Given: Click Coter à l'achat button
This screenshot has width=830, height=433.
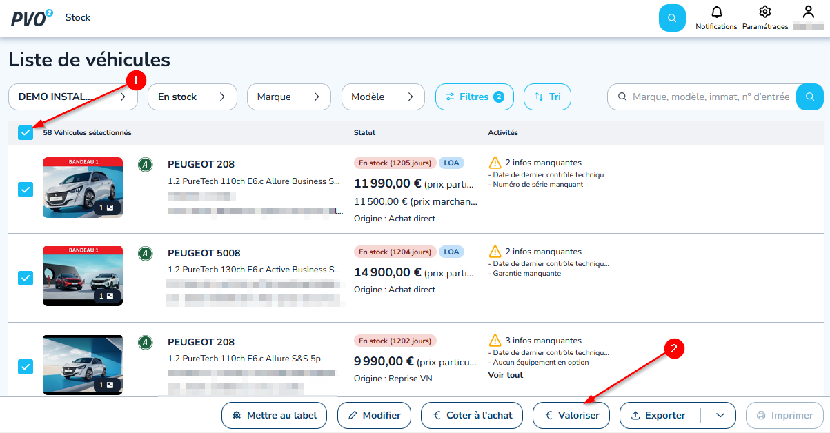Looking at the screenshot, I should (x=473, y=415).
